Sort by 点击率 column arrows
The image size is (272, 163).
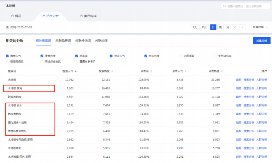[151, 71]
